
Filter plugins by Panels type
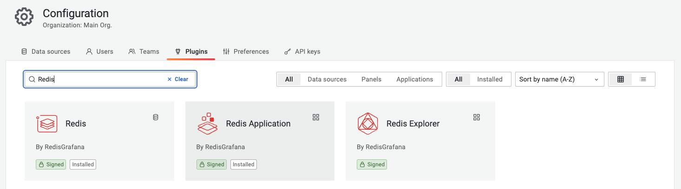pyautogui.click(x=371, y=79)
